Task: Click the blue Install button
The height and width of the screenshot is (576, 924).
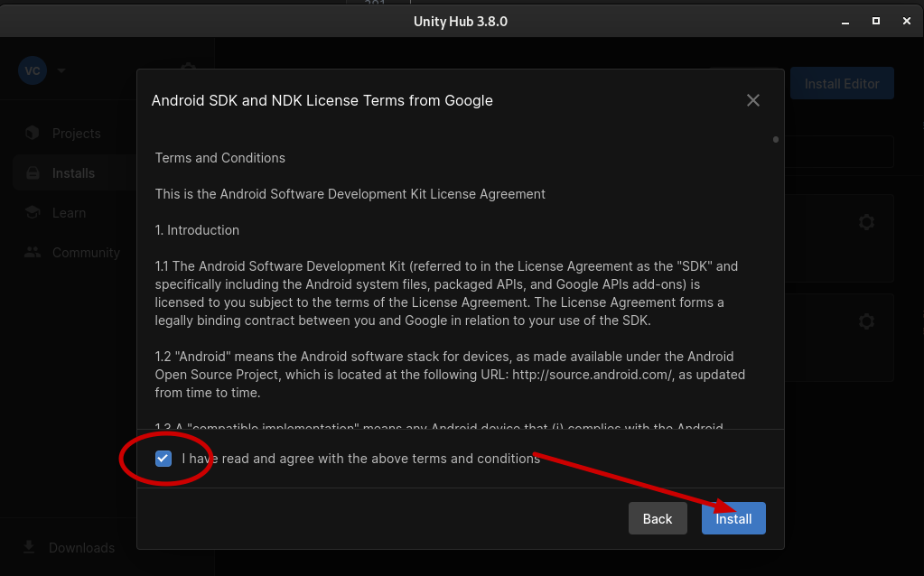Action: [733, 518]
